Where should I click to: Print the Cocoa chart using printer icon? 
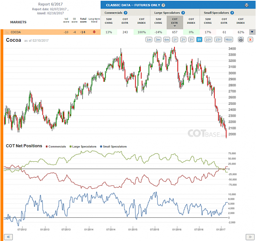[x=241, y=40]
